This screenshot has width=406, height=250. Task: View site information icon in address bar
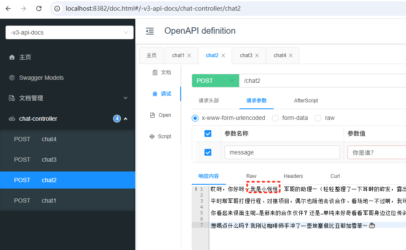pos(58,9)
